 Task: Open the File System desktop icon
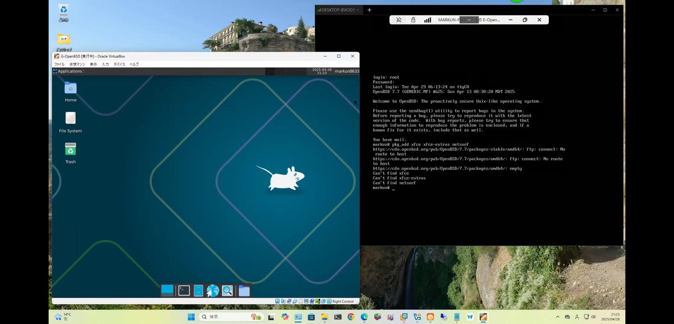[x=70, y=122]
